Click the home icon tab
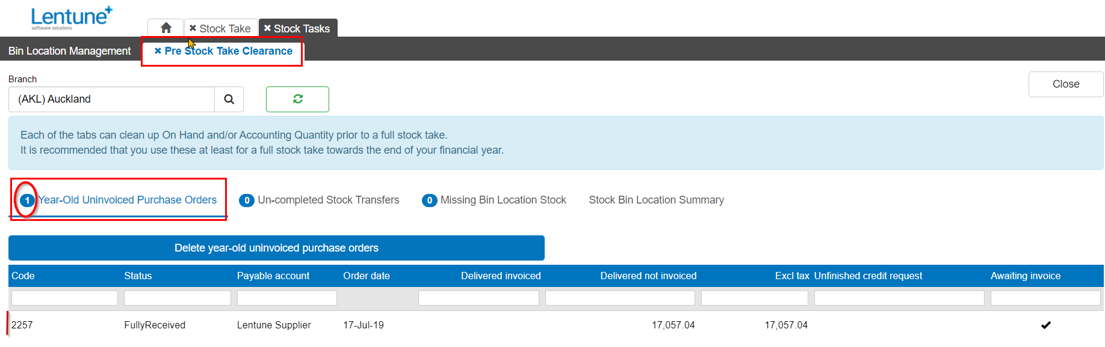The image size is (1105, 347). coord(166,28)
